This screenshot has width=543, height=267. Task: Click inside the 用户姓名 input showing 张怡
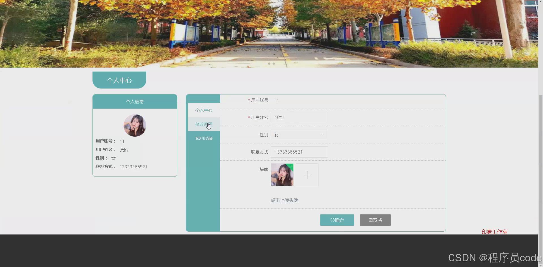299,117
